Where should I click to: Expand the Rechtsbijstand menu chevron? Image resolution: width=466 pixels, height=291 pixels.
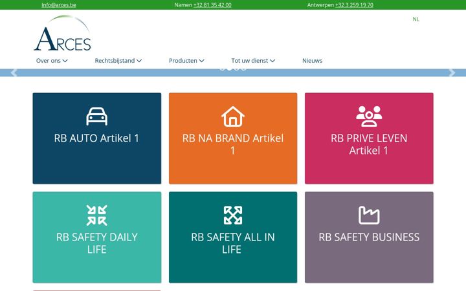[x=139, y=61]
